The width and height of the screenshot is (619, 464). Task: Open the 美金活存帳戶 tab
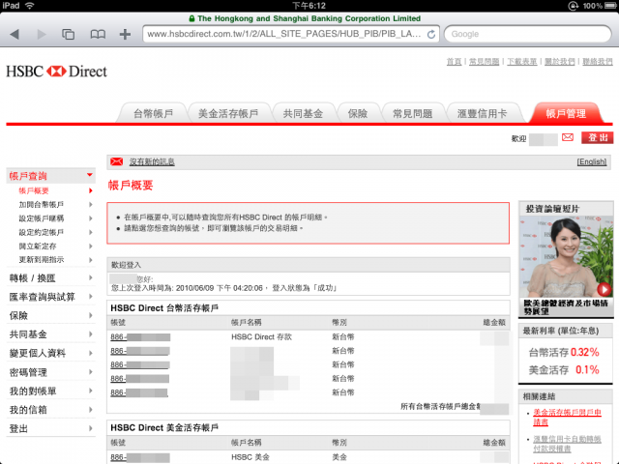point(228,114)
